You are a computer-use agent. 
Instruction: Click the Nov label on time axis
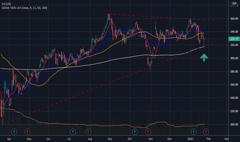151,139
